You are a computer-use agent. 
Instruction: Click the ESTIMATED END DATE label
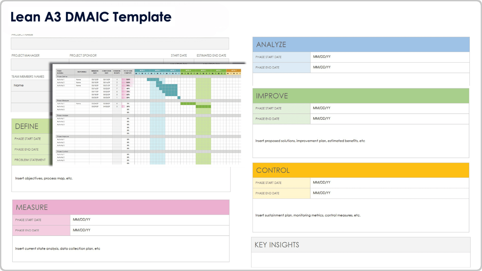[211, 55]
